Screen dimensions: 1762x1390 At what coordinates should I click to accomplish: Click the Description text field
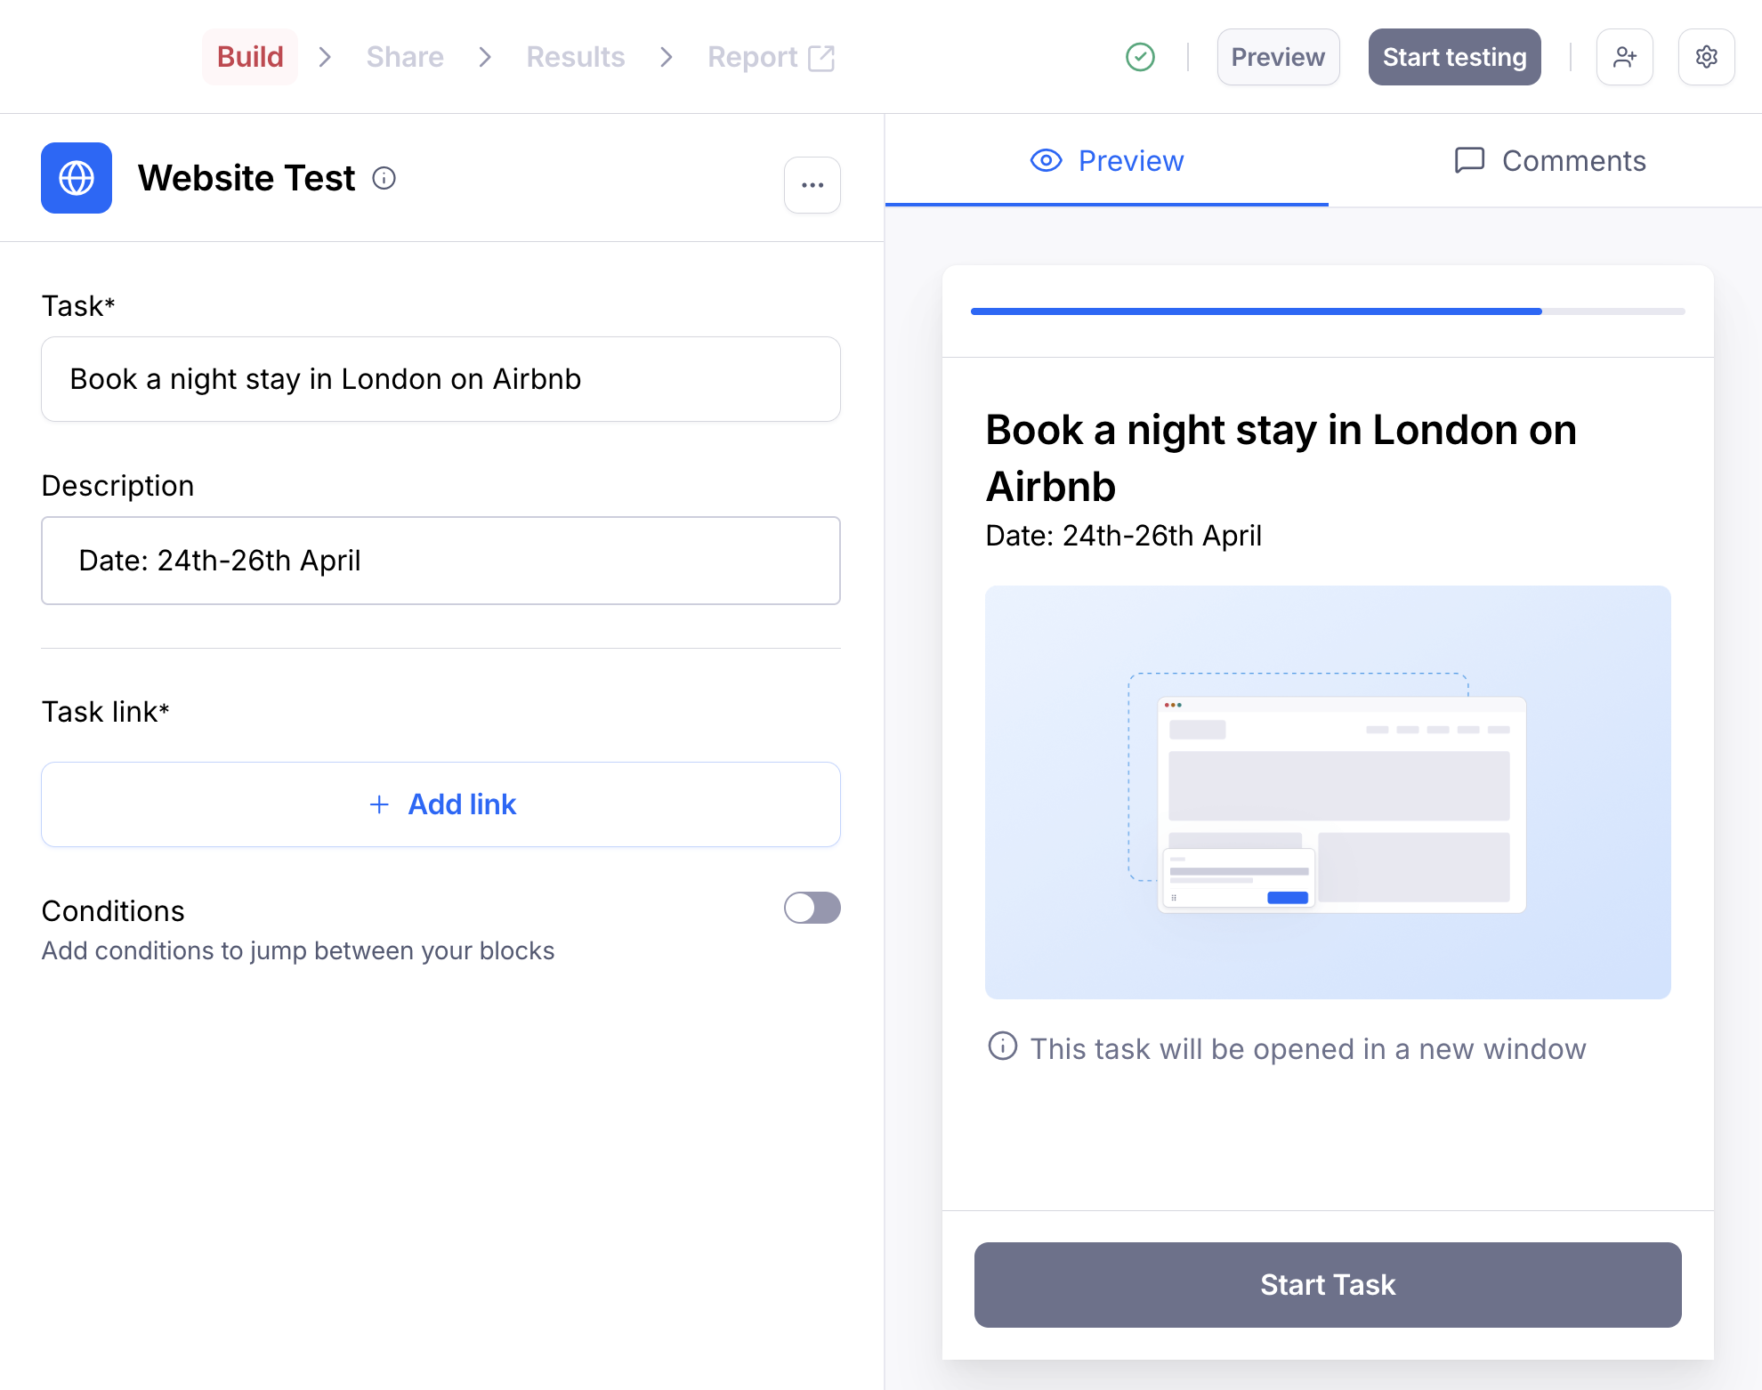pyautogui.click(x=441, y=561)
